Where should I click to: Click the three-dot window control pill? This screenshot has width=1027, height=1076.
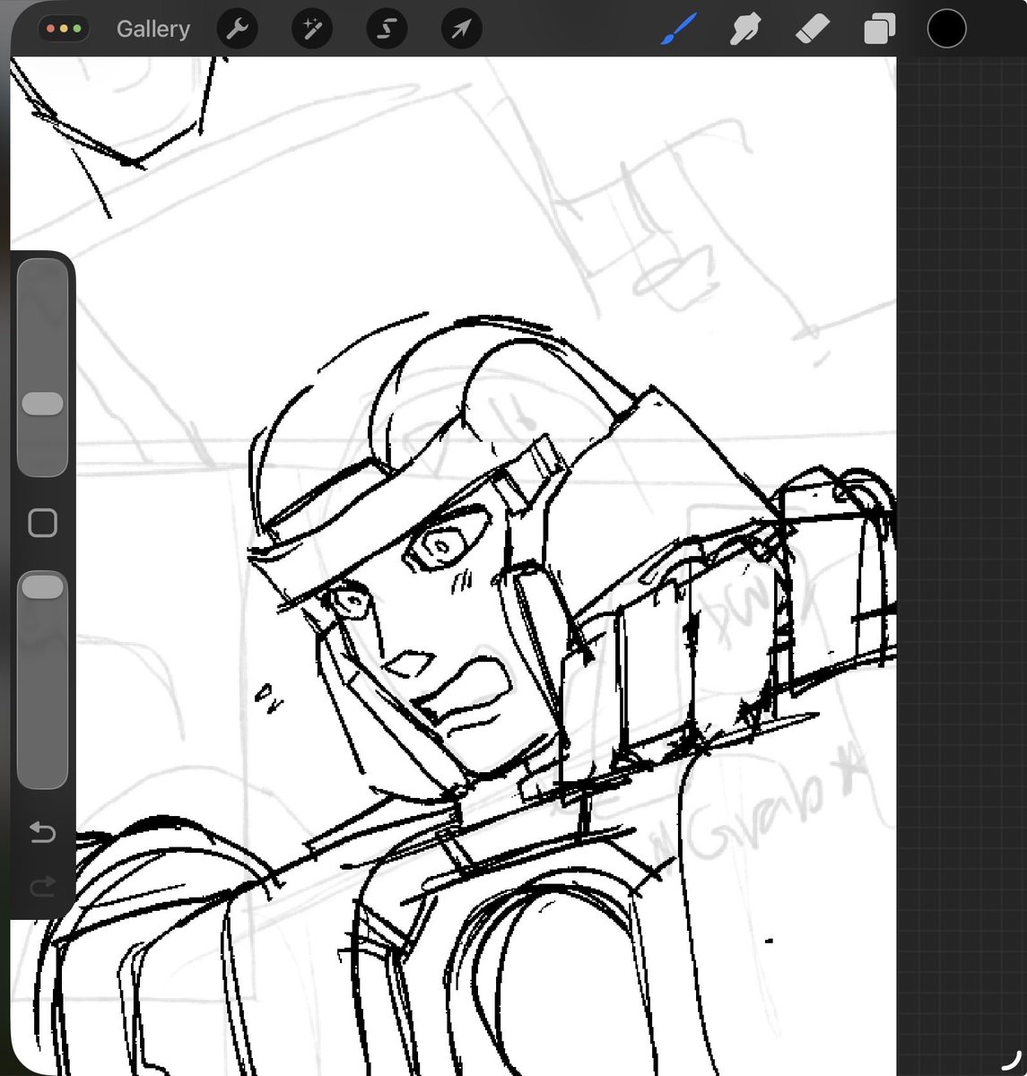(64, 29)
